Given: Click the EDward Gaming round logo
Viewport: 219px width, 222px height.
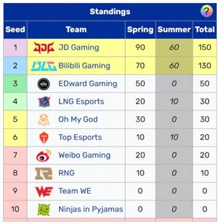Looking at the screenshot, I should click(x=44, y=84).
